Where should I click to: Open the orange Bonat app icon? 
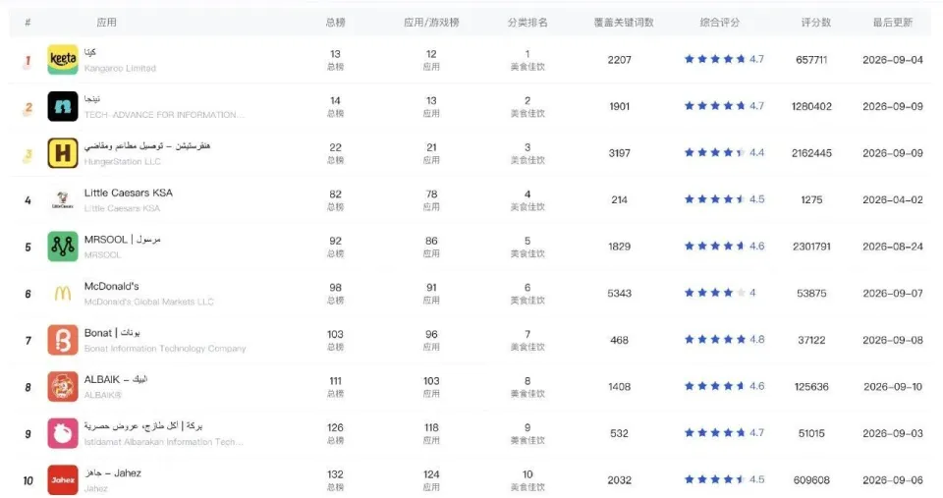(63, 340)
